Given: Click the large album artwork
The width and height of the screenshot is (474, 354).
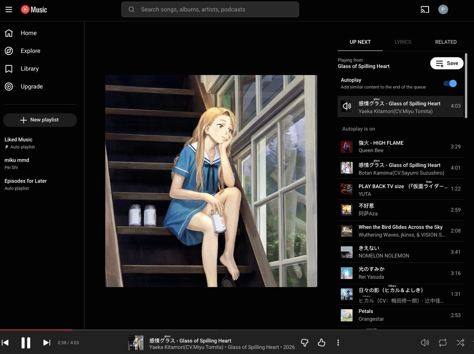Looking at the screenshot, I should [211, 181].
